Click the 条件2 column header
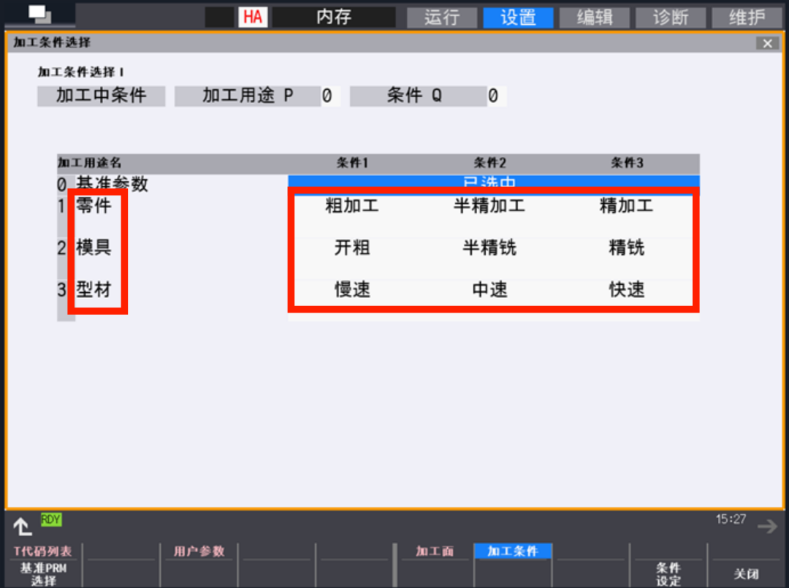The width and height of the screenshot is (789, 588). coord(489,162)
